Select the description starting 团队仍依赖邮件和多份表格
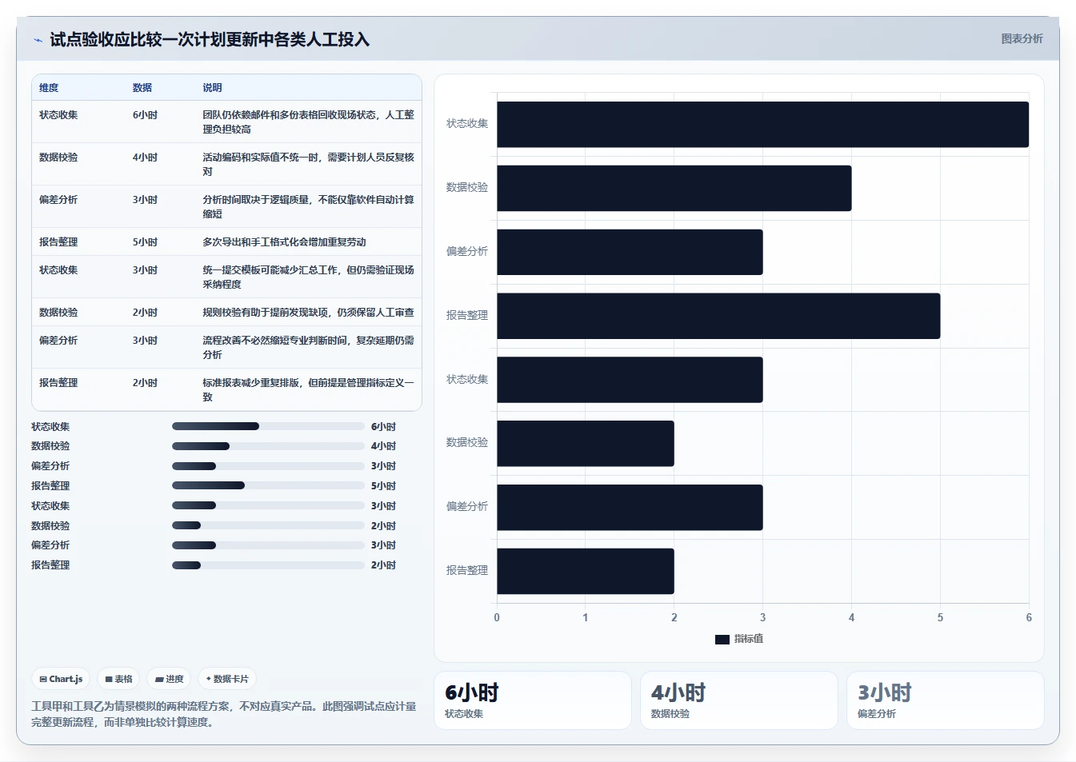This screenshot has width=1076, height=762. click(x=308, y=122)
